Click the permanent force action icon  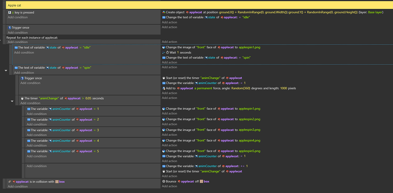pyautogui.click(x=164, y=88)
